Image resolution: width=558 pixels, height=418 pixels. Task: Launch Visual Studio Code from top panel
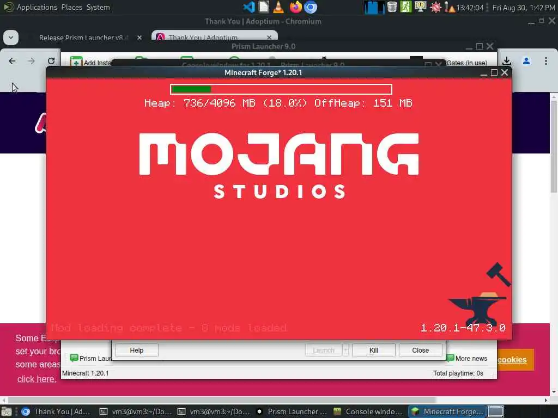coord(248,7)
